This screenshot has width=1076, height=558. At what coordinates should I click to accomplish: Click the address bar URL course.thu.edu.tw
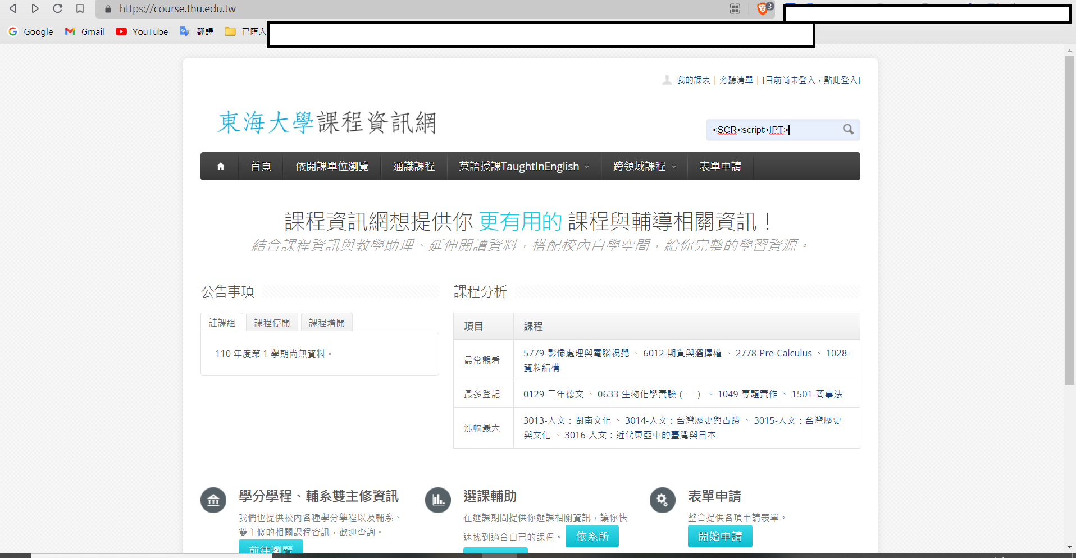(x=177, y=9)
